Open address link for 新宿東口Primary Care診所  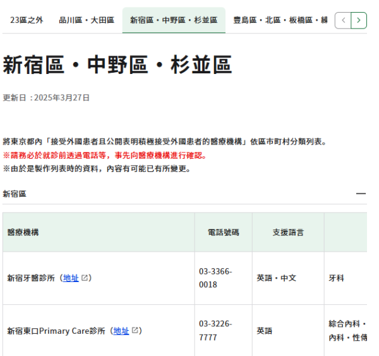121,331
